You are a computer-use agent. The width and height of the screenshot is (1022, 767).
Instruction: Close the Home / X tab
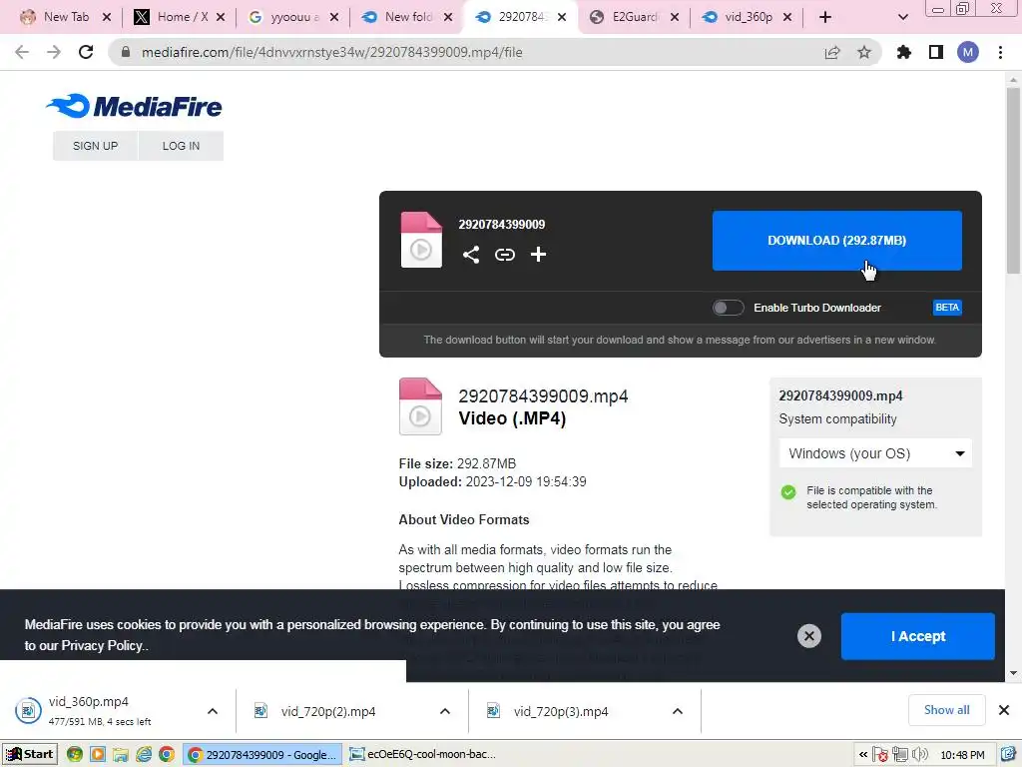221,17
